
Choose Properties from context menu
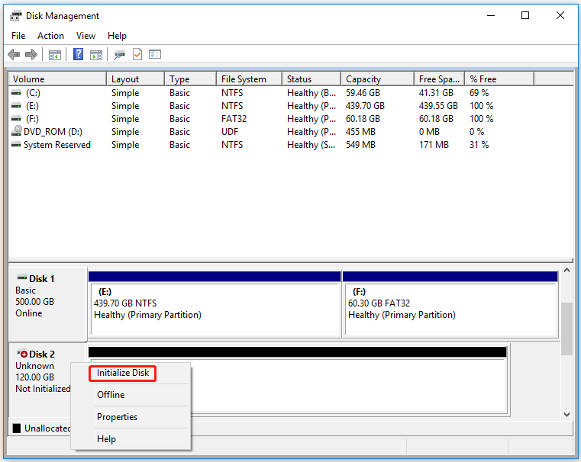click(117, 417)
